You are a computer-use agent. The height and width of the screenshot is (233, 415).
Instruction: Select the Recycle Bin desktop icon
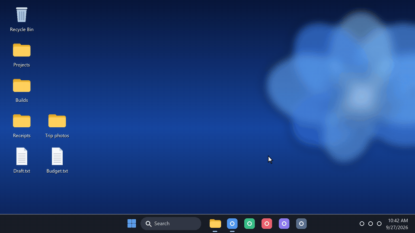(x=22, y=19)
